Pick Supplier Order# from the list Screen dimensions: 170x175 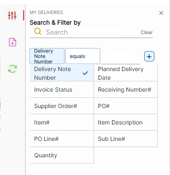point(62,106)
